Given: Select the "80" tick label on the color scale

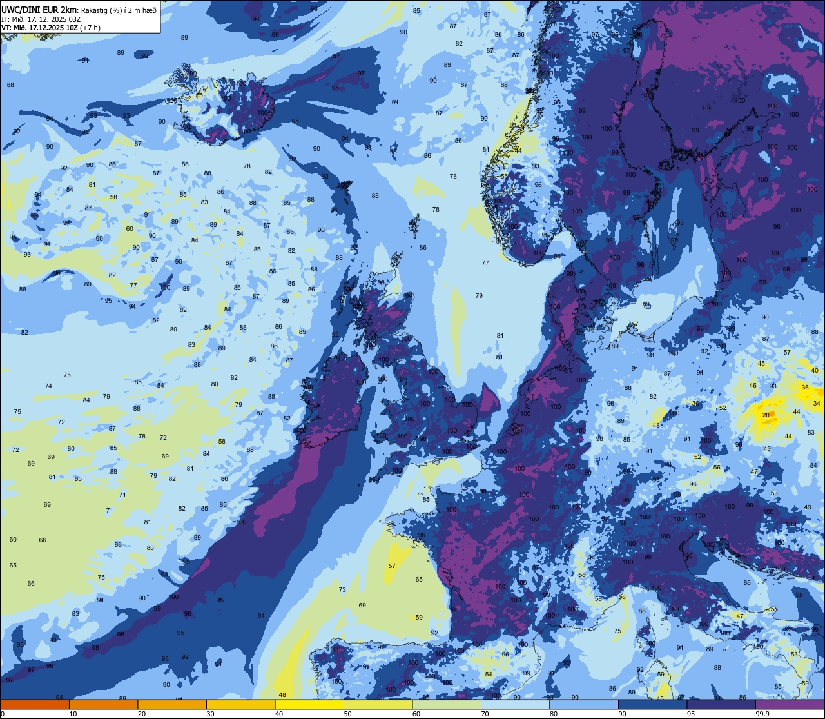Looking at the screenshot, I should (x=554, y=714).
